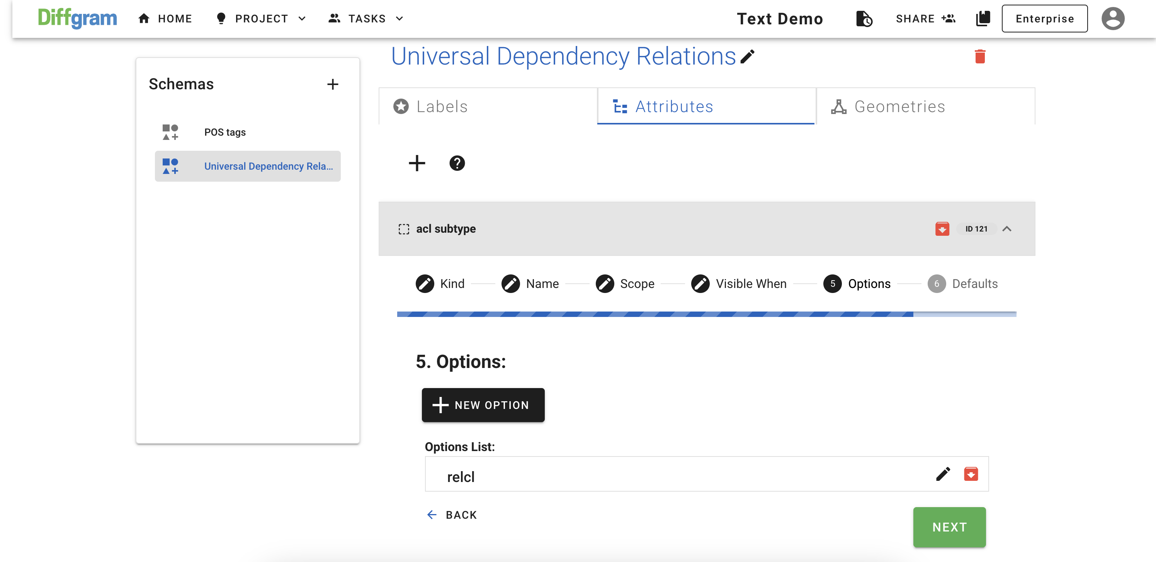Archive the relcl option
The width and height of the screenshot is (1156, 562).
click(x=971, y=474)
